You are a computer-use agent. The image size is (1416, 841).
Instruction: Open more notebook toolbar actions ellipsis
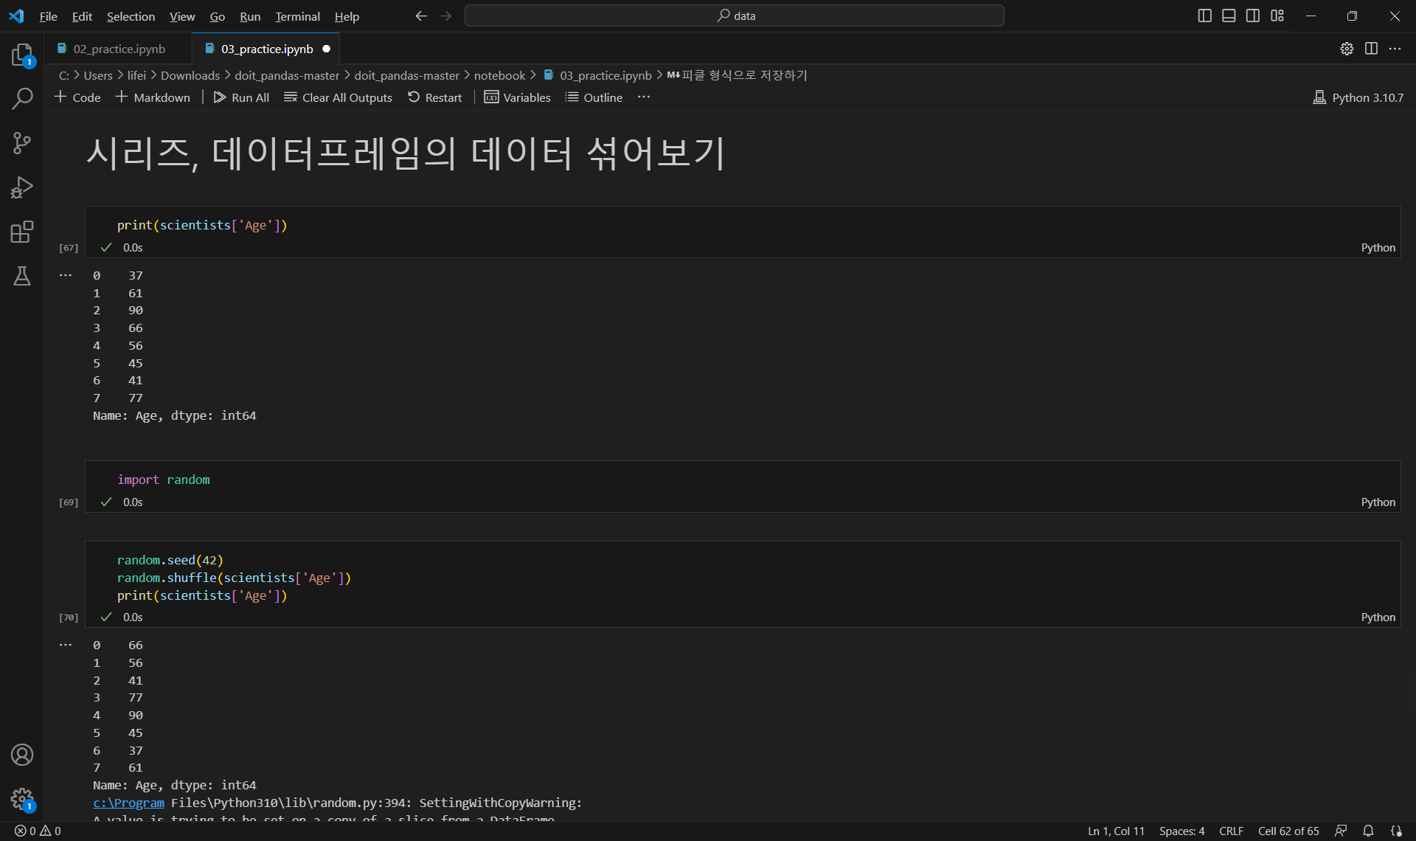pos(644,97)
